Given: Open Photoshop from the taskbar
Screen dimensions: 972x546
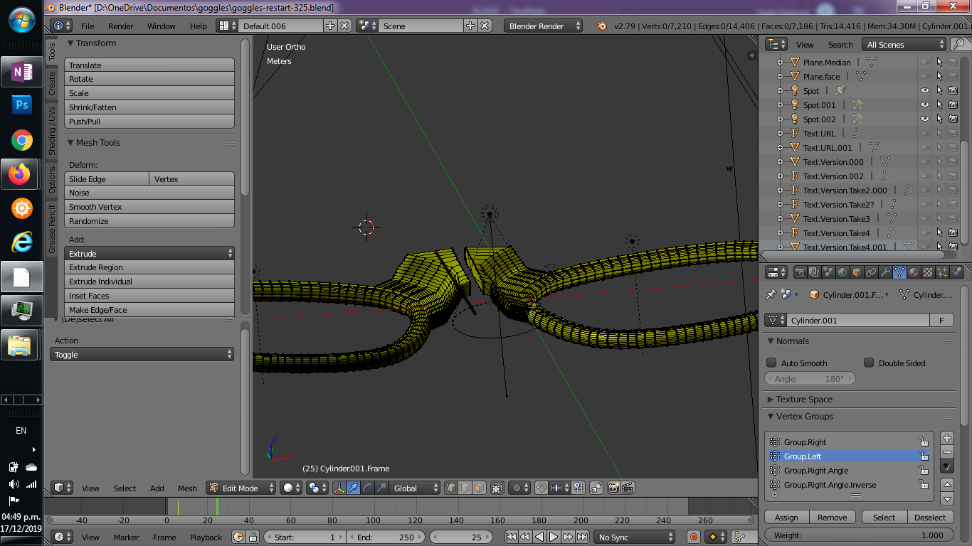Looking at the screenshot, I should [21, 106].
